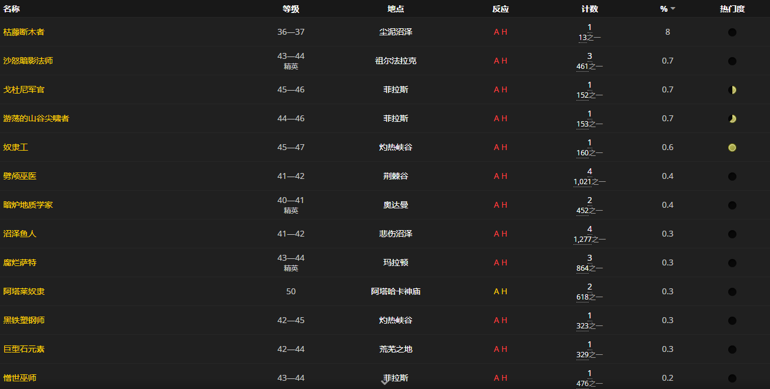Open the 阿塔莱奴隶 NPC link
This screenshot has height=389, width=770.
[x=24, y=291]
